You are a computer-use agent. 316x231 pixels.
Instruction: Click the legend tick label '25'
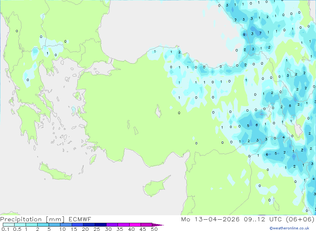[x=97, y=229]
